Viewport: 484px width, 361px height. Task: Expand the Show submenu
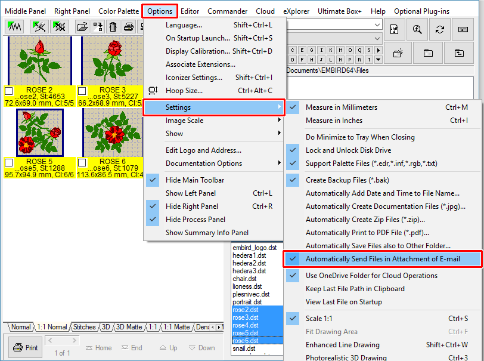pos(213,134)
